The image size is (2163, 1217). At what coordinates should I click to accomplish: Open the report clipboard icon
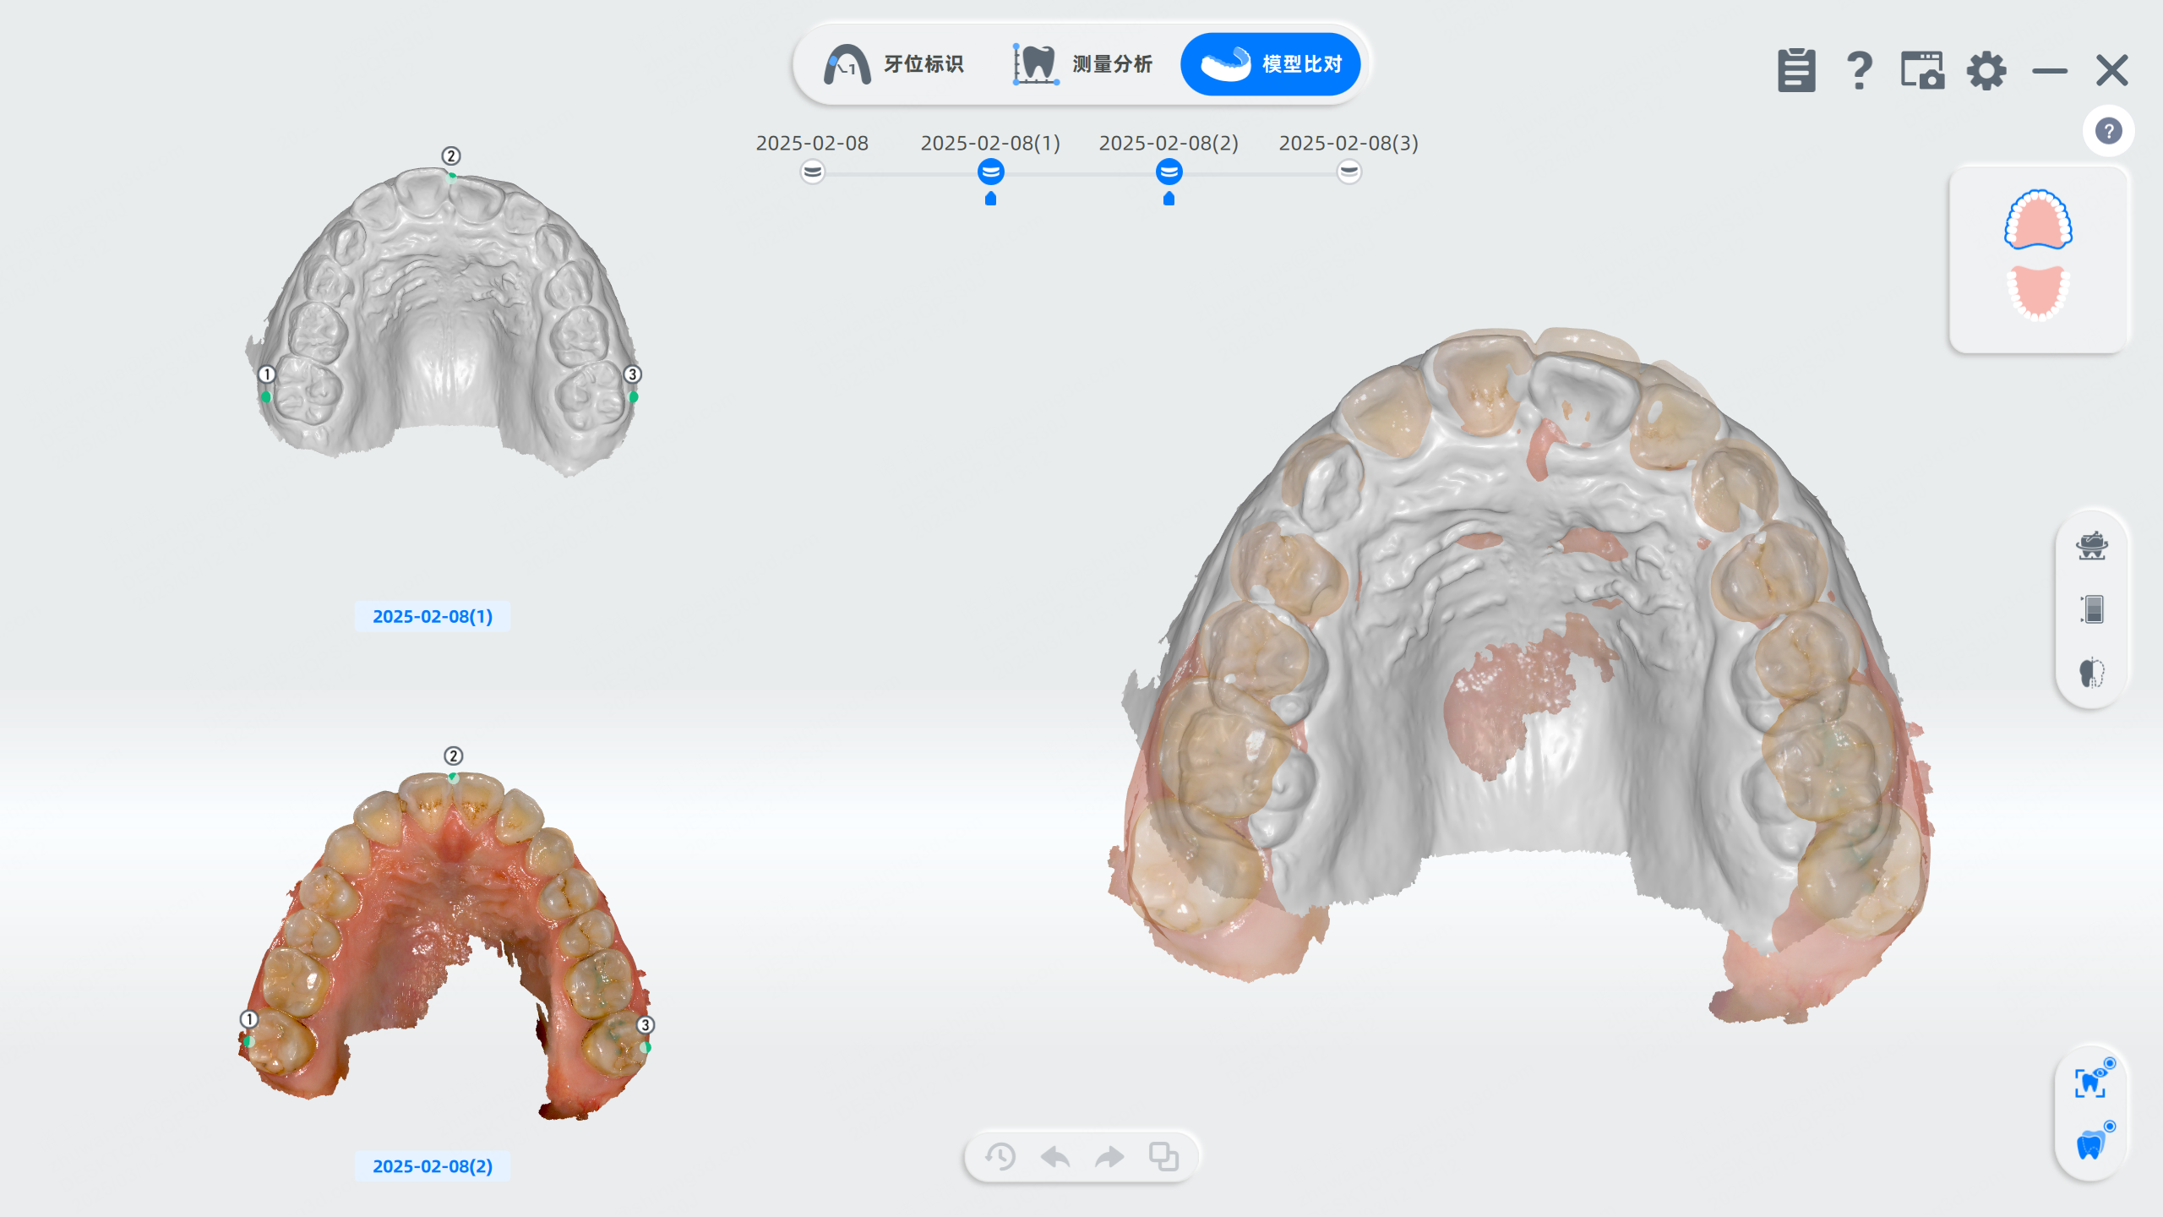(x=1795, y=69)
